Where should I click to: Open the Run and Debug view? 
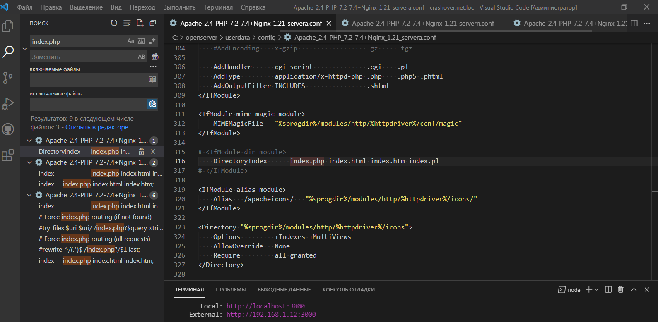coord(8,103)
